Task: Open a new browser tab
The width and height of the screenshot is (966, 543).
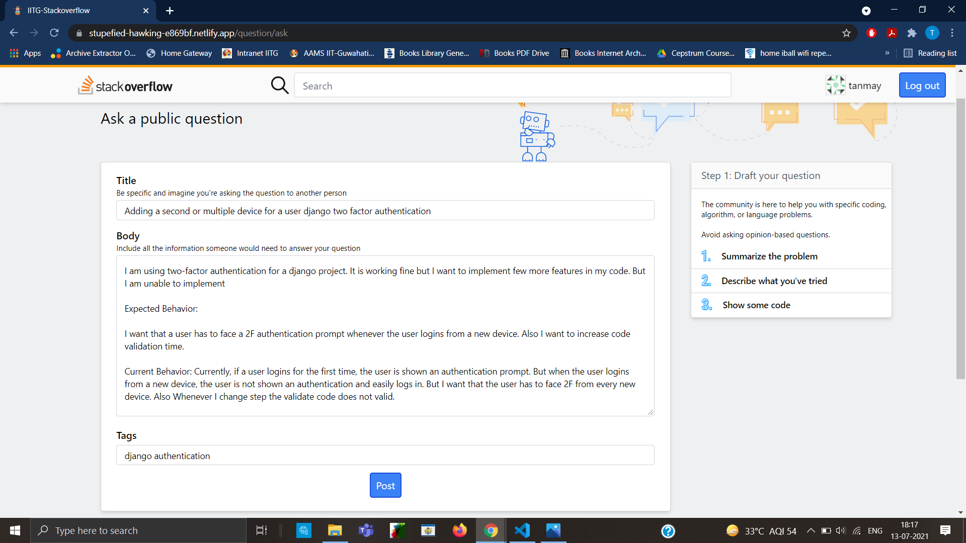Action: pos(170,11)
